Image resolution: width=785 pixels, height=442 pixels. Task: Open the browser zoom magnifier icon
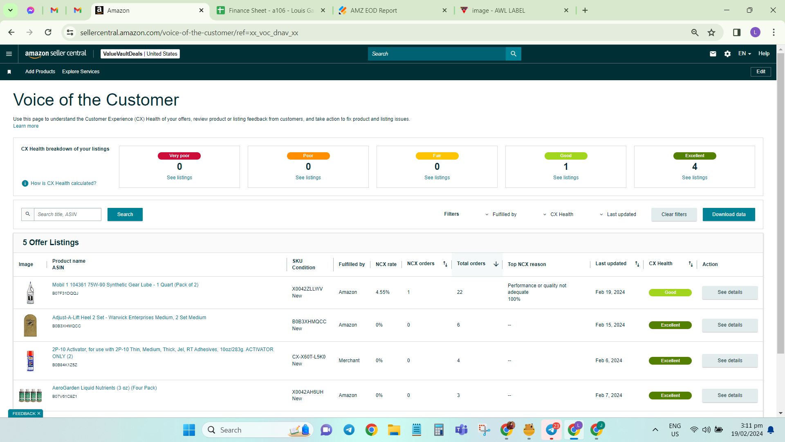pyautogui.click(x=695, y=32)
